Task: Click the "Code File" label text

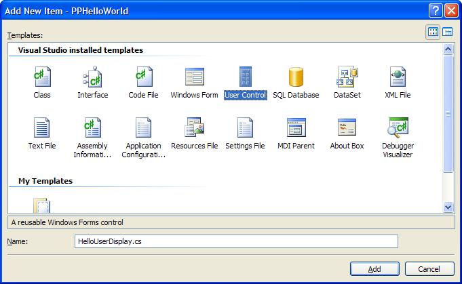Action: pos(144,95)
